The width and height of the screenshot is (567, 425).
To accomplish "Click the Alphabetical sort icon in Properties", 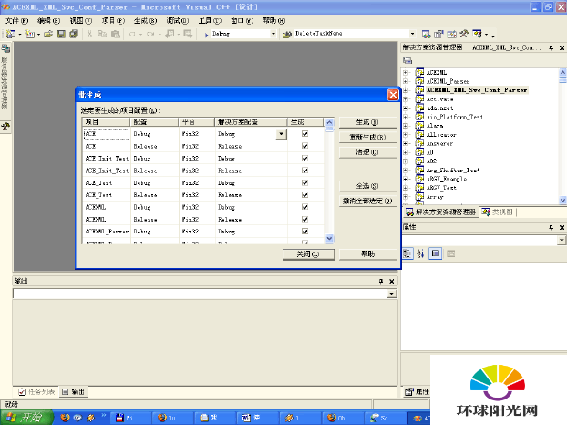I will tap(420, 254).
